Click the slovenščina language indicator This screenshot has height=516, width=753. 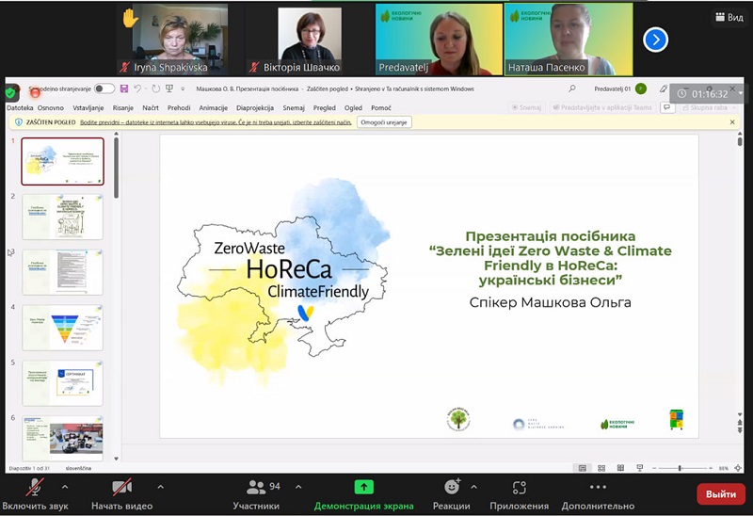pos(78,468)
